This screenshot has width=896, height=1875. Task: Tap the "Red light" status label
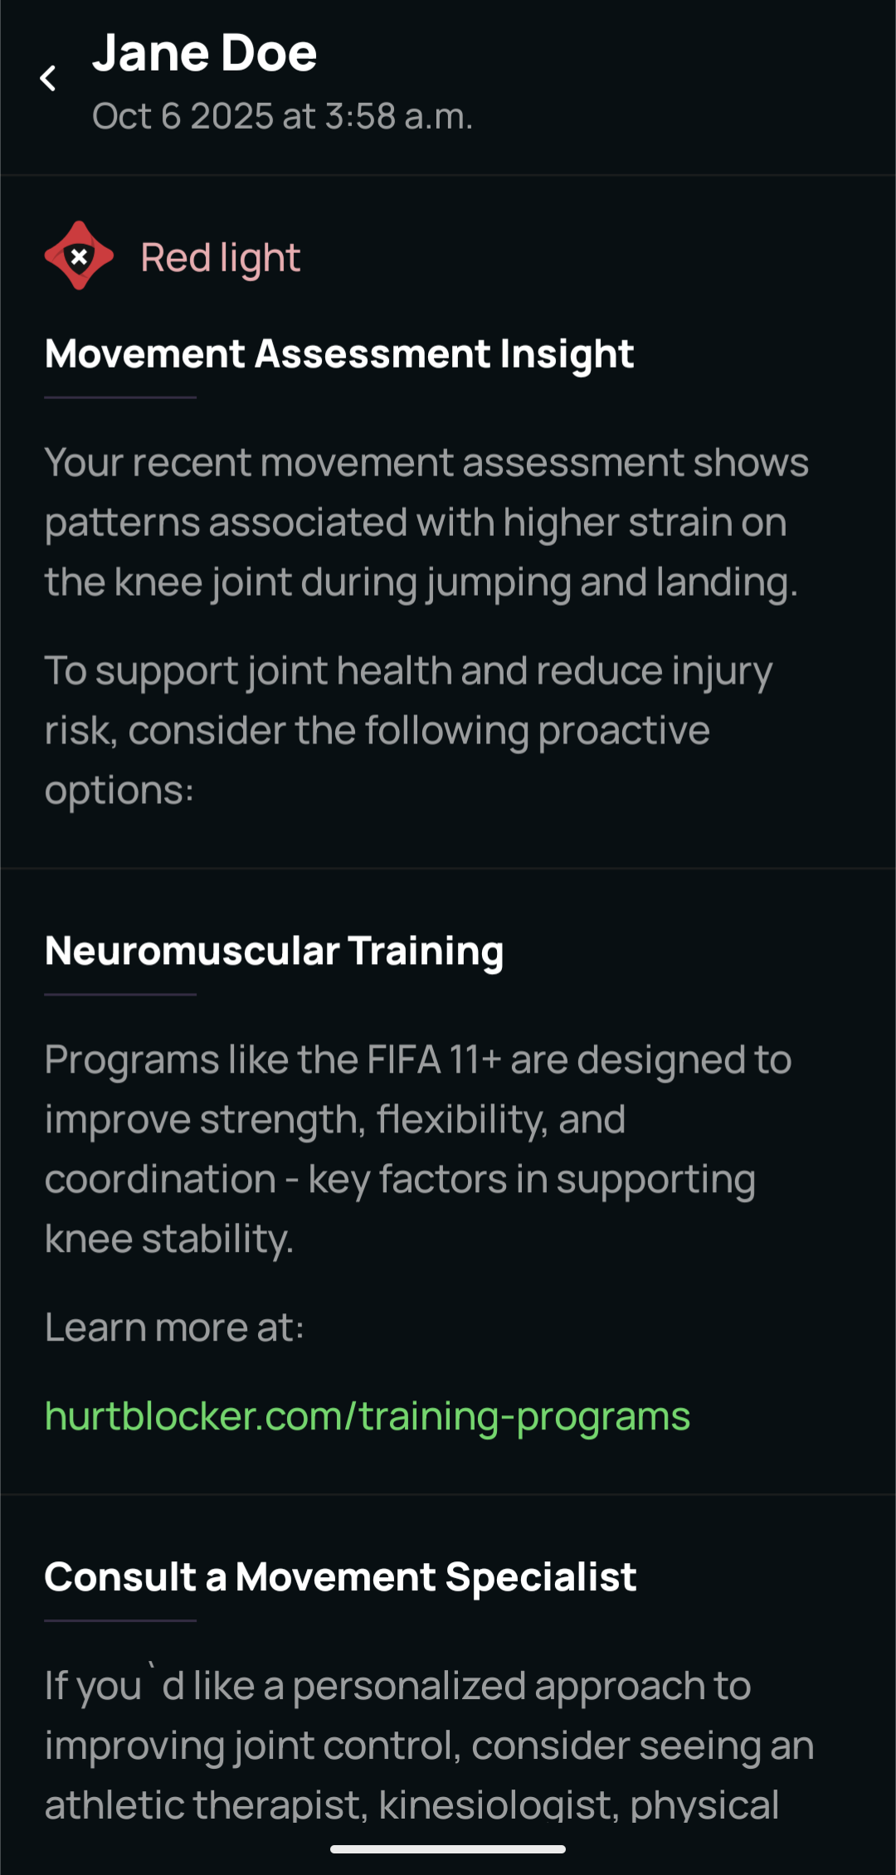pos(220,257)
